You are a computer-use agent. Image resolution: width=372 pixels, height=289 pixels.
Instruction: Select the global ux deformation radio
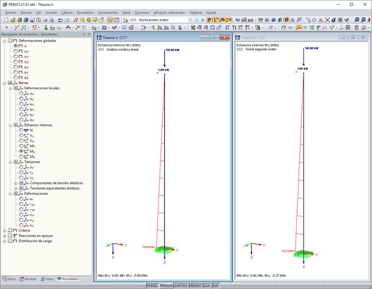tap(16, 51)
